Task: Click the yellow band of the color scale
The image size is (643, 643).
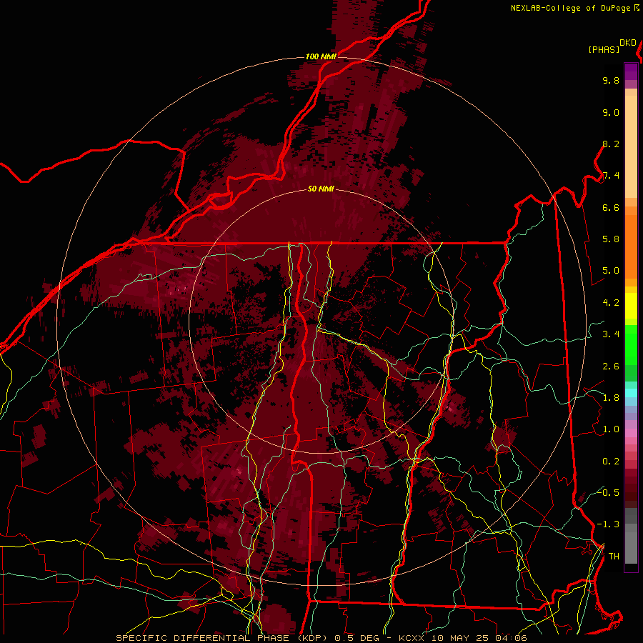Action: (631, 306)
